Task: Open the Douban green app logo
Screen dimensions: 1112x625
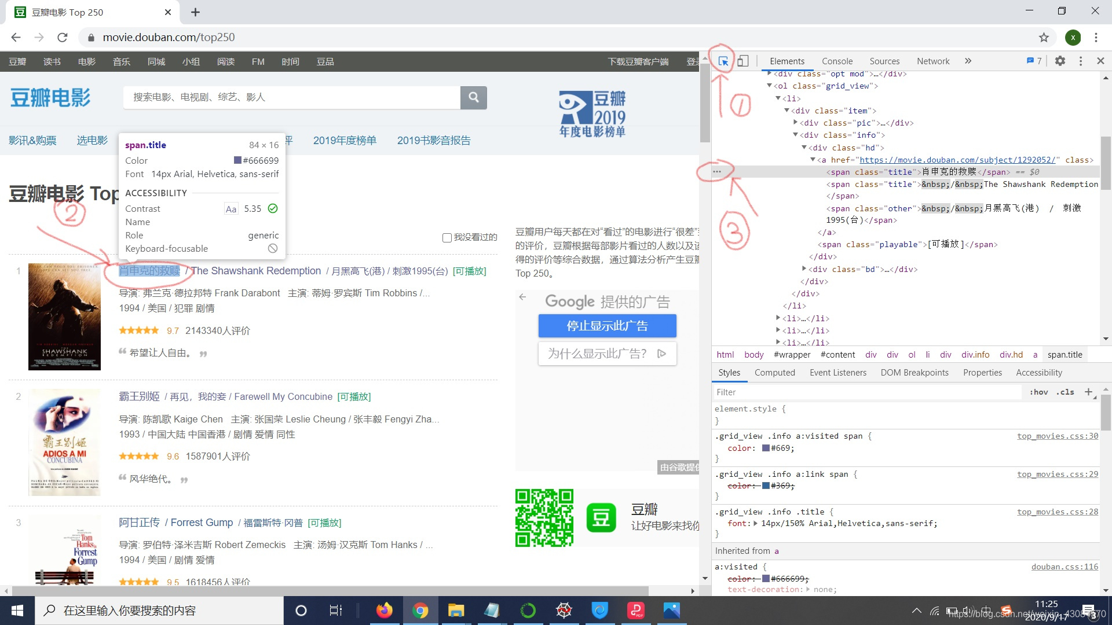Action: [x=601, y=517]
